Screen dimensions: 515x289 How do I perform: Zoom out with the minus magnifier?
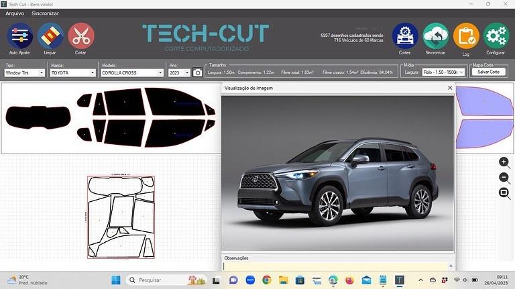click(504, 178)
